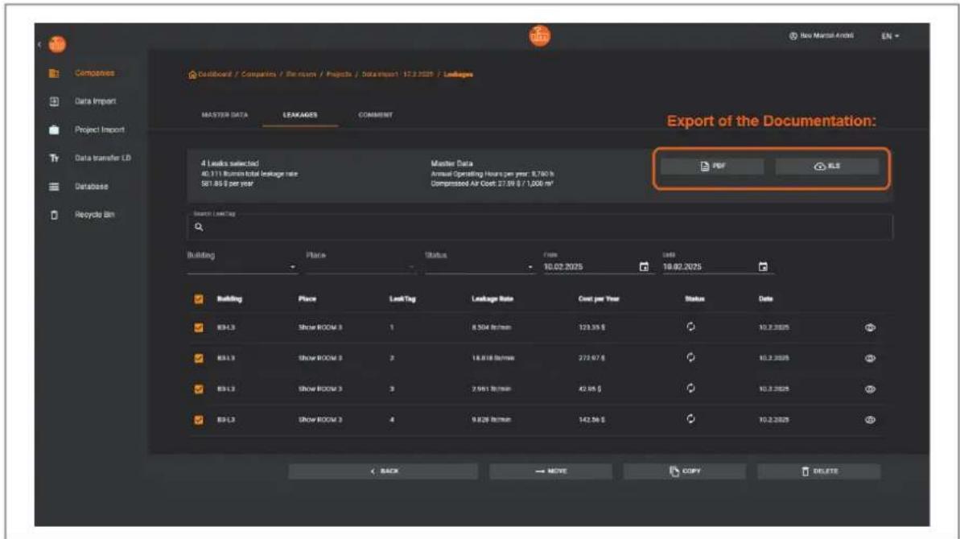Open the user account menu at top right
This screenshot has height=539, width=960.
click(821, 36)
